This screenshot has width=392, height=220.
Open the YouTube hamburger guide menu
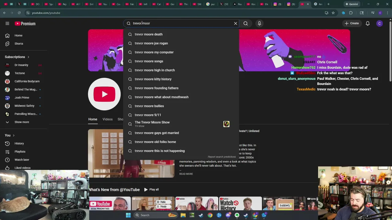(x=7, y=24)
